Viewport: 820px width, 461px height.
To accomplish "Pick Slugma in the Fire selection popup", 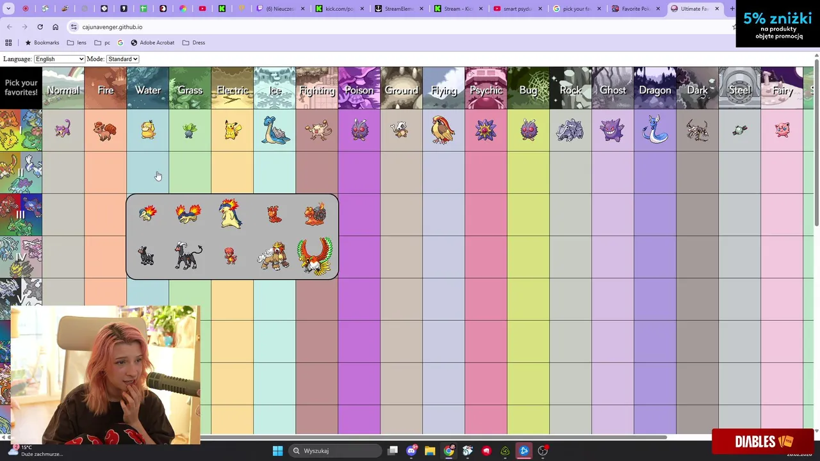I will coord(274,214).
